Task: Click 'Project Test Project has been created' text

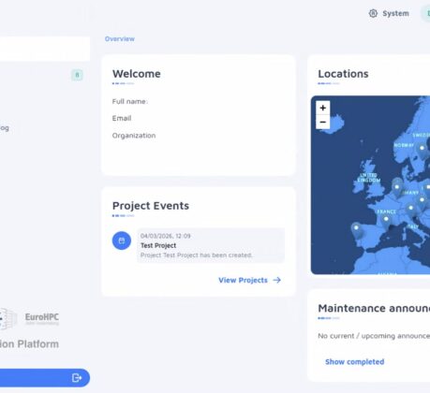Action: (x=196, y=255)
